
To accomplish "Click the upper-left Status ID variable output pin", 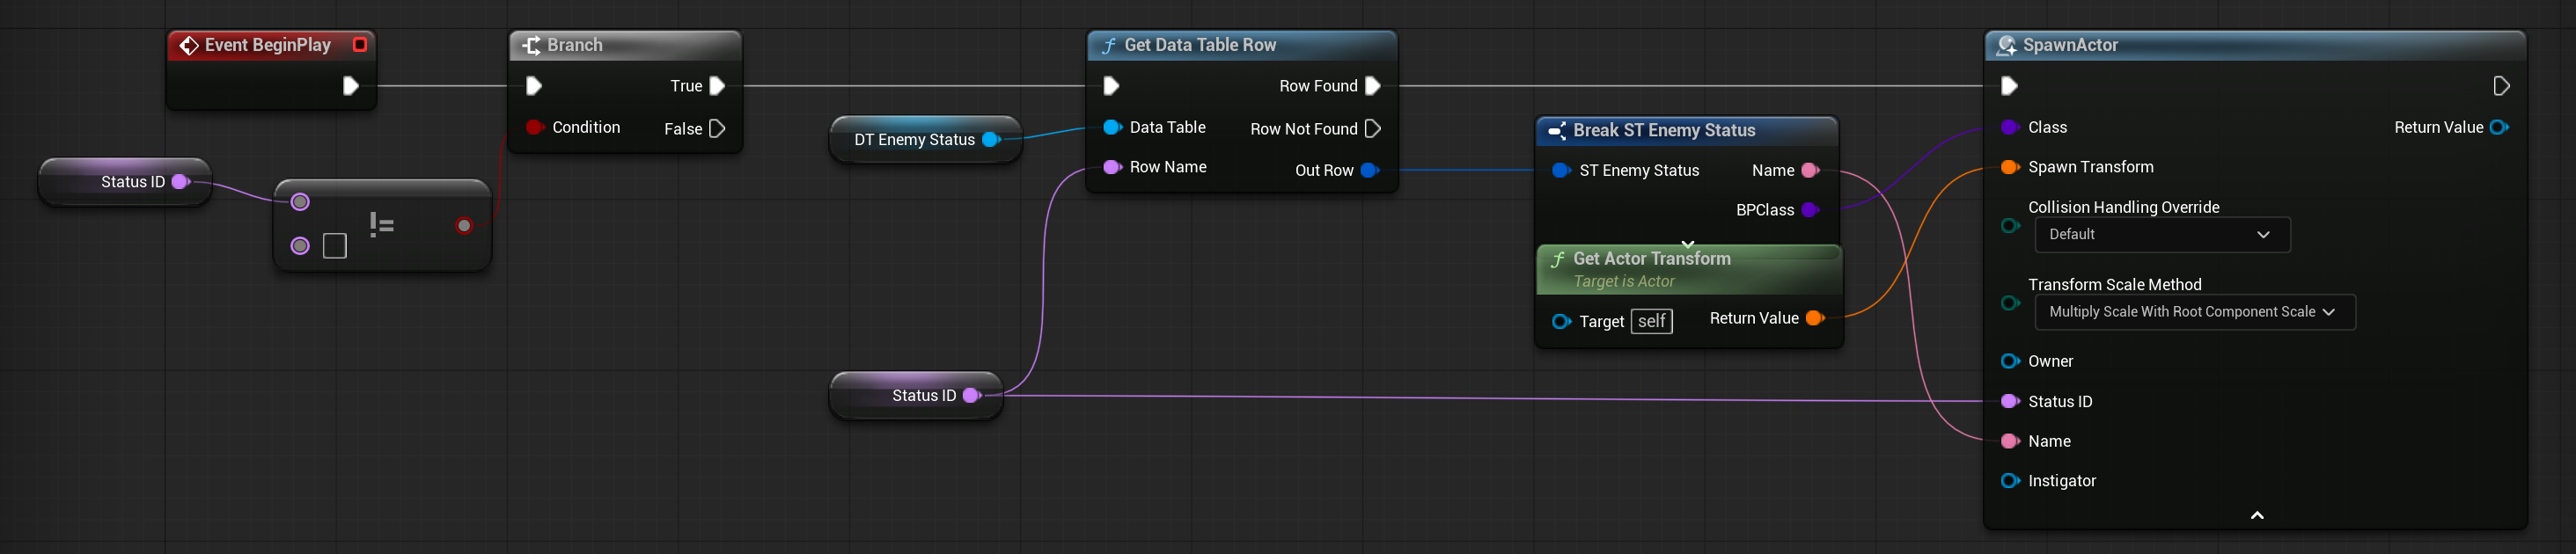I will [x=181, y=182].
